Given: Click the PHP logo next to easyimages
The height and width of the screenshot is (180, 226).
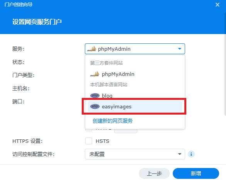Looking at the screenshot, I should click(95, 106).
